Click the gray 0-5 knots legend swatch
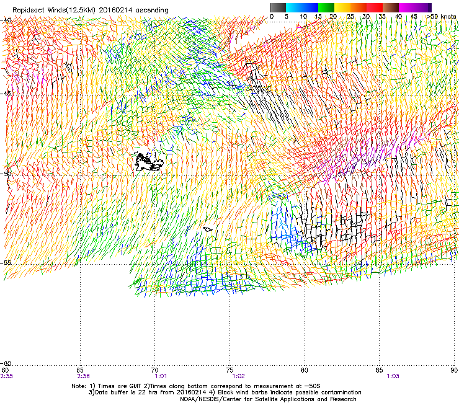Image resolution: width=459 pixels, height=403 pixels. tap(278, 7)
